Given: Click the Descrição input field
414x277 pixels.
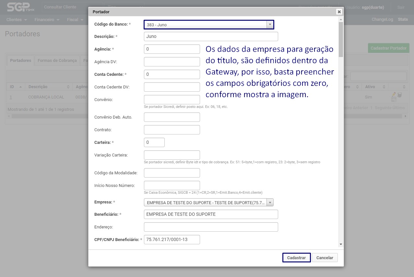Looking at the screenshot, I should pos(211,37).
